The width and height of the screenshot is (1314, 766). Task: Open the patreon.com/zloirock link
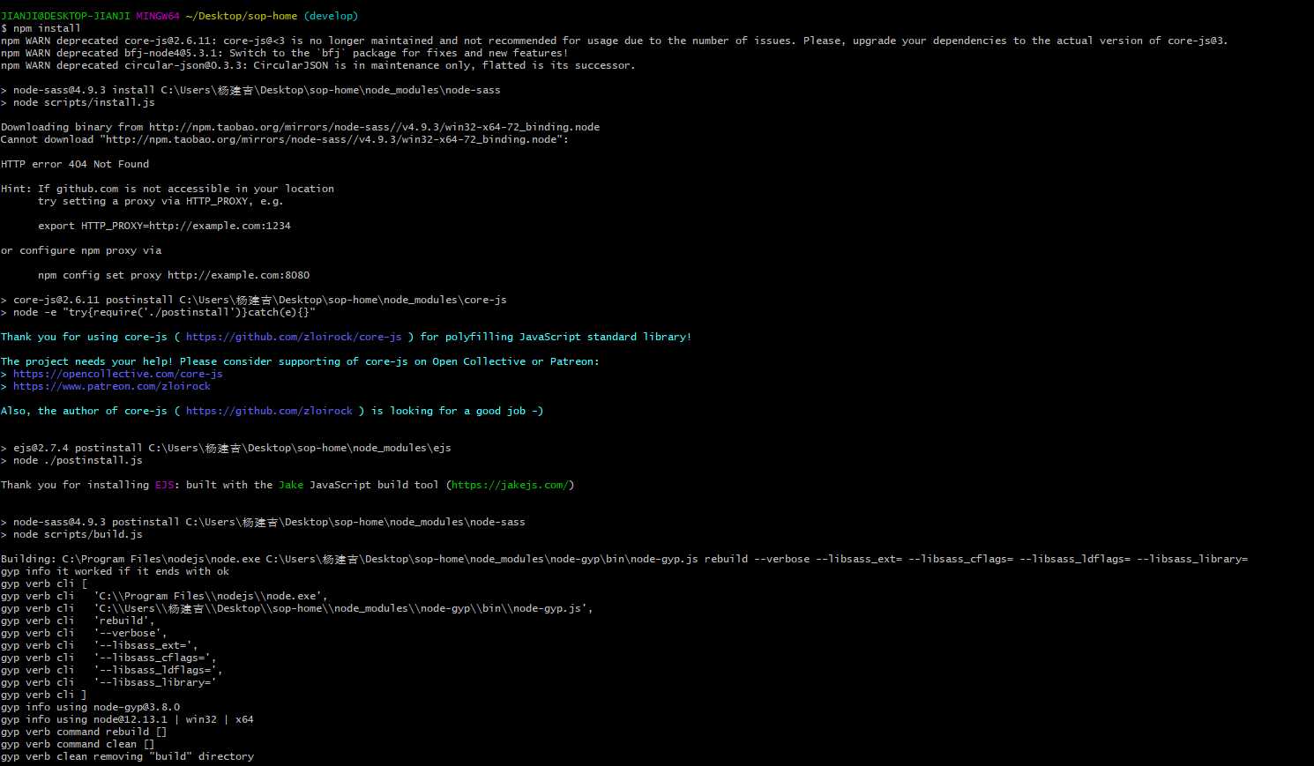pos(112,386)
